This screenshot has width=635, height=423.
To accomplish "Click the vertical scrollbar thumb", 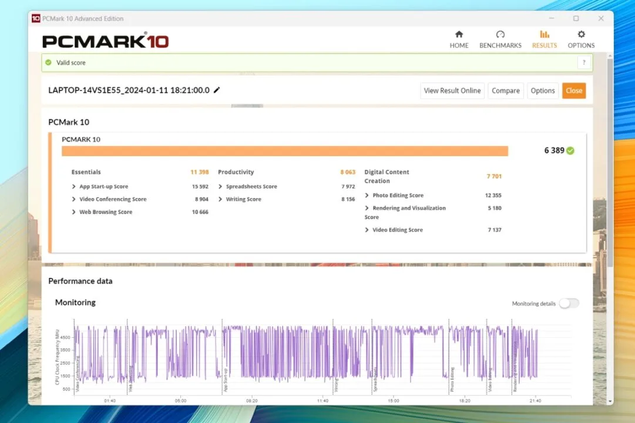I will click(x=610, y=162).
